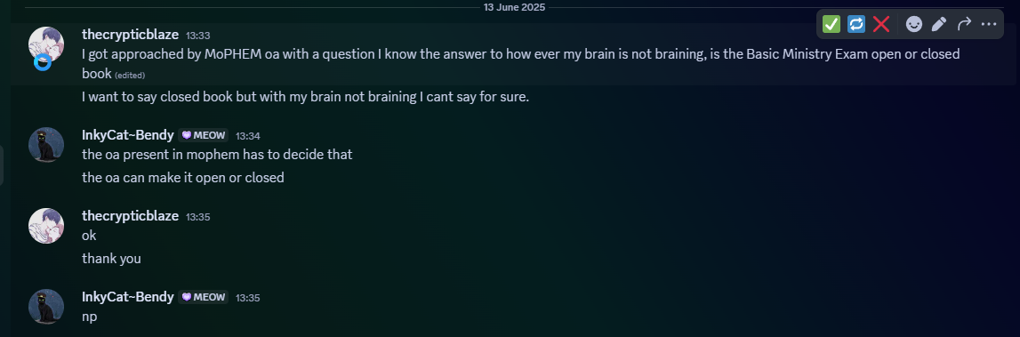Image resolution: width=1020 pixels, height=337 pixels.
Task: Click the MEOW tag beside 13:34
Action: (x=204, y=135)
